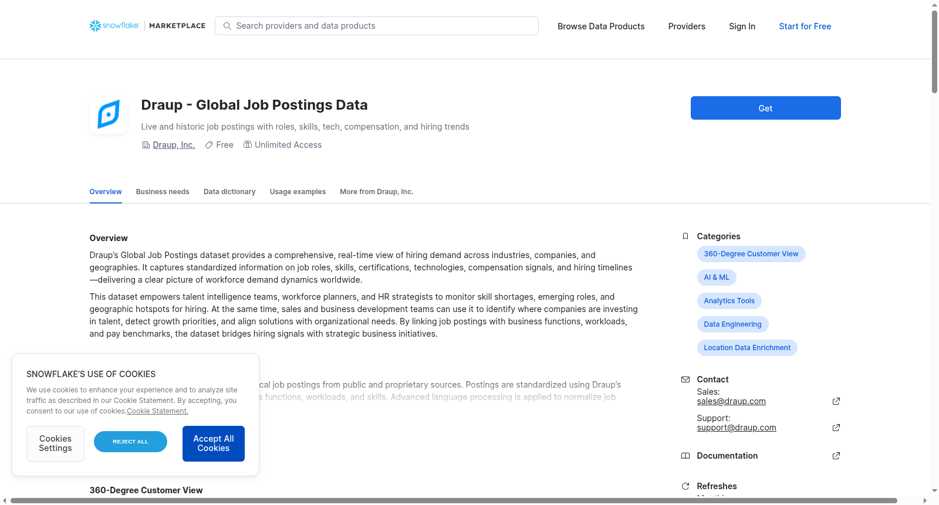939x505 pixels.
Task: Click the blue Get button
Action: coord(765,108)
